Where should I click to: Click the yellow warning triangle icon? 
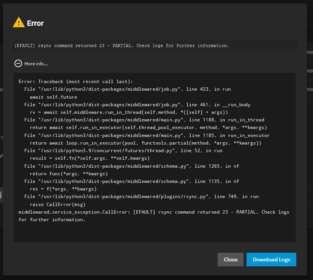[19, 22]
